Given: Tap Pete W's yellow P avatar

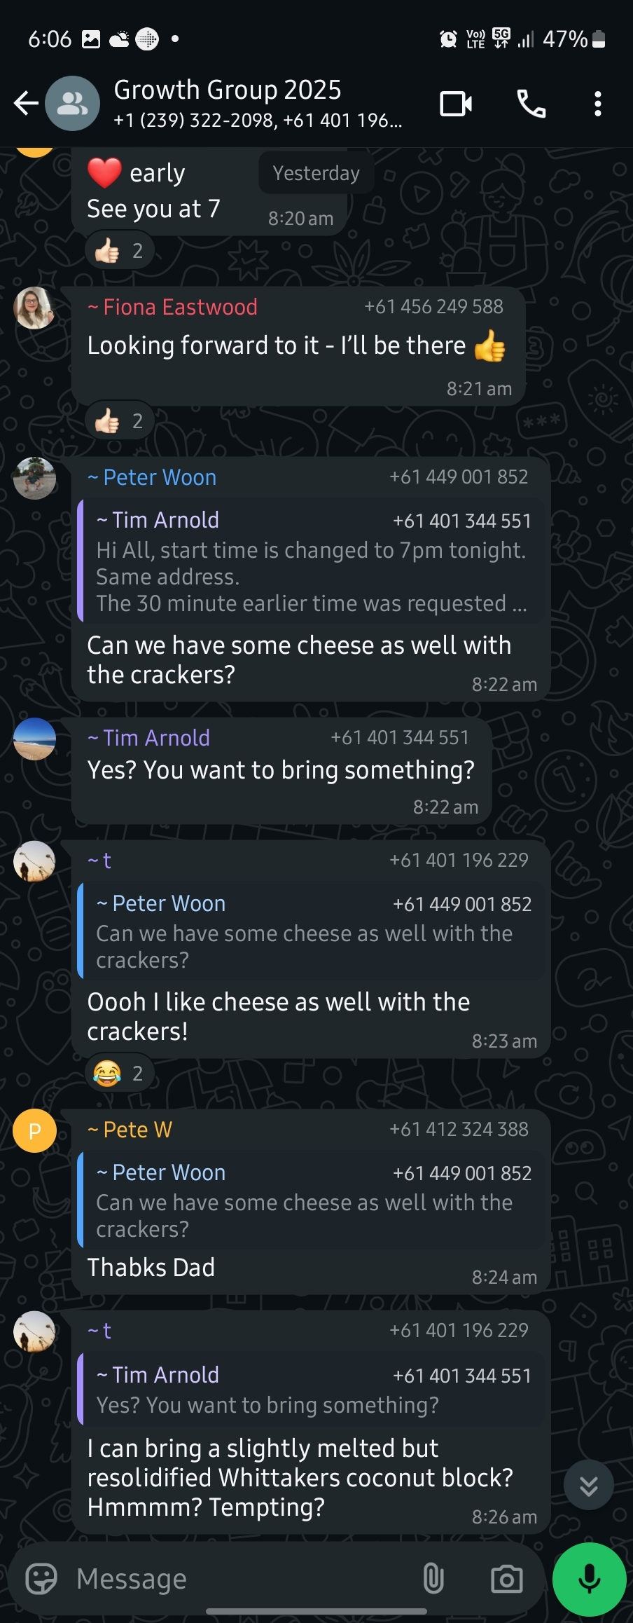Looking at the screenshot, I should pyautogui.click(x=34, y=1130).
